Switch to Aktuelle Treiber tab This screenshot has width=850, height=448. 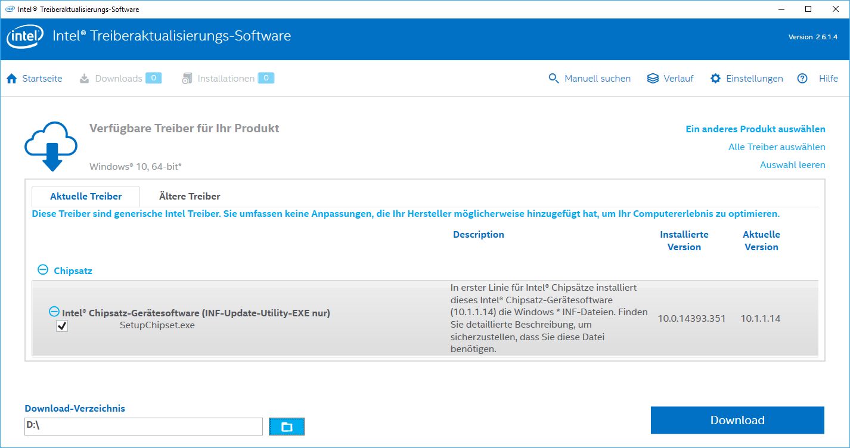[x=86, y=196]
